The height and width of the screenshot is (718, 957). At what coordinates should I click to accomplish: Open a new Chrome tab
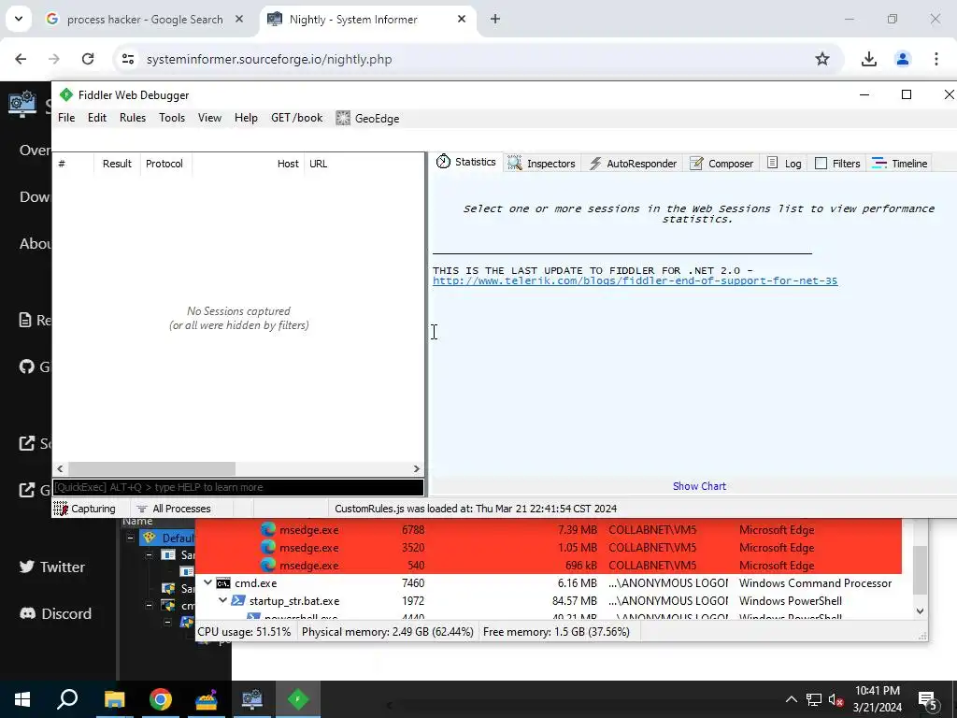[x=495, y=19]
